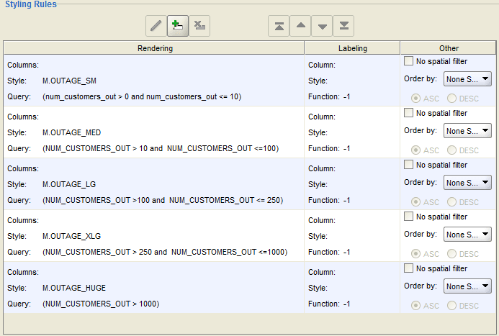Image resolution: width=499 pixels, height=336 pixels.
Task: Select ASC radio in M.OUTAGE_SM row
Action: point(415,99)
